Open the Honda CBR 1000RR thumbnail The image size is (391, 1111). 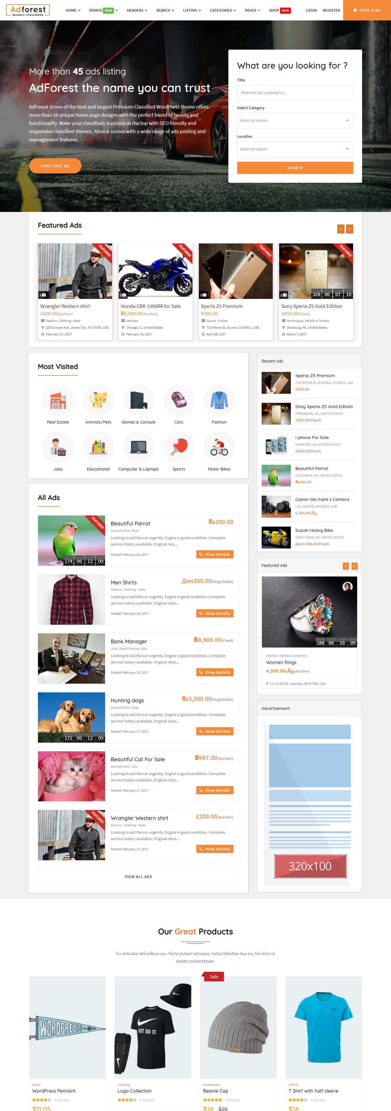click(x=155, y=271)
